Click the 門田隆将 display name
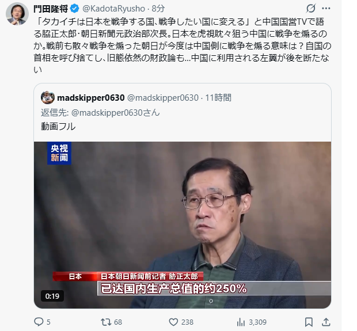 click(51, 9)
